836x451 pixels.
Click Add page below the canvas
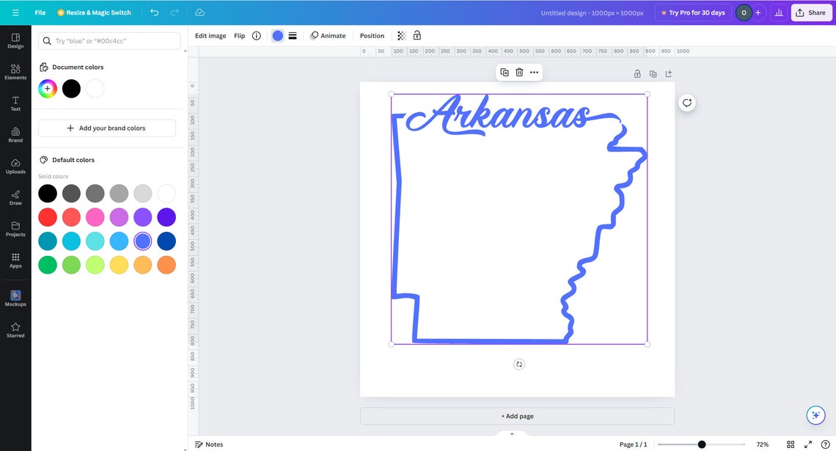pyautogui.click(x=516, y=416)
